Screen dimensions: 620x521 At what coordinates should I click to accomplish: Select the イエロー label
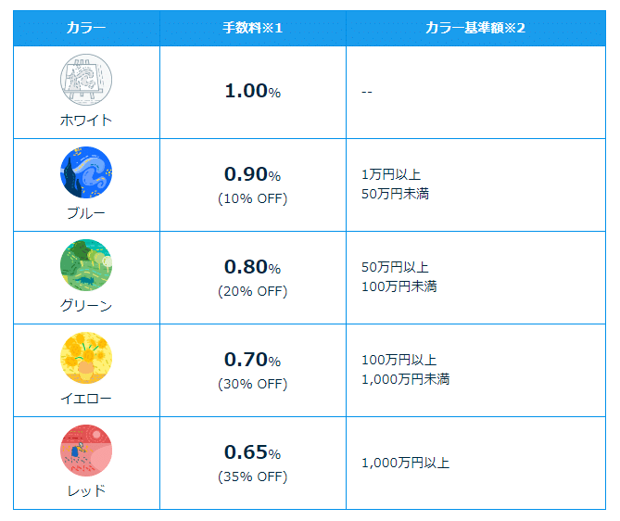(86, 398)
